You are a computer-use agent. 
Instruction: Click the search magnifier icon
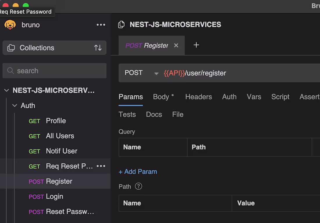pos(10,71)
